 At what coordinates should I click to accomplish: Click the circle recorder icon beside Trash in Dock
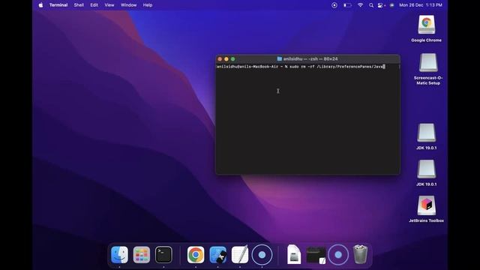point(338,255)
